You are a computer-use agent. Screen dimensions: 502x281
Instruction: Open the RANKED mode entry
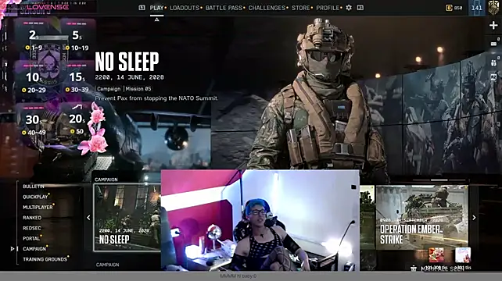(32, 217)
